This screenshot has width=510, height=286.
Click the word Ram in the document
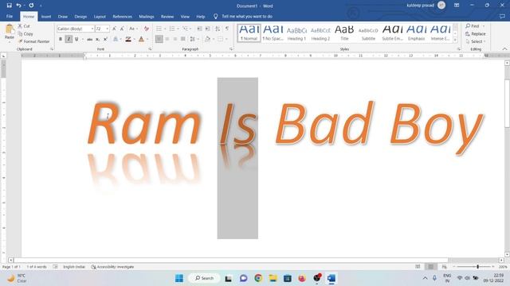click(x=144, y=123)
